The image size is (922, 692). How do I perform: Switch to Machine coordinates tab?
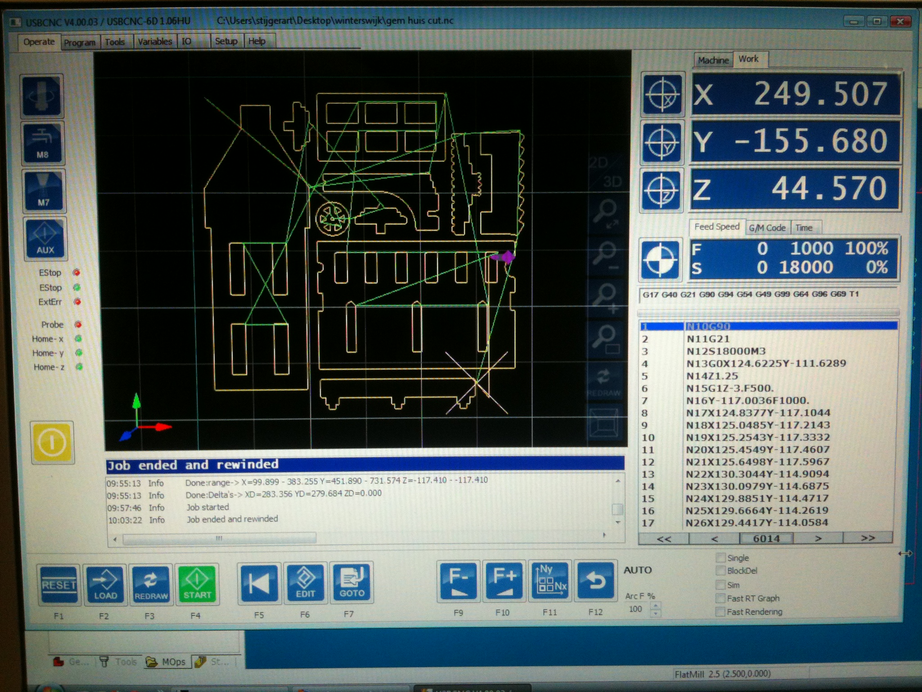pos(714,60)
